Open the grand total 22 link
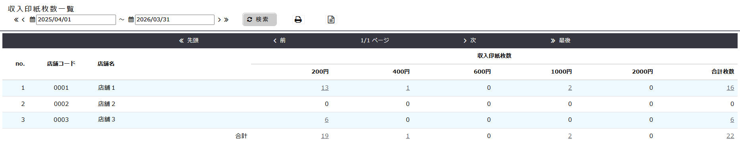Image resolution: width=740 pixels, height=155 pixels. tap(730, 136)
